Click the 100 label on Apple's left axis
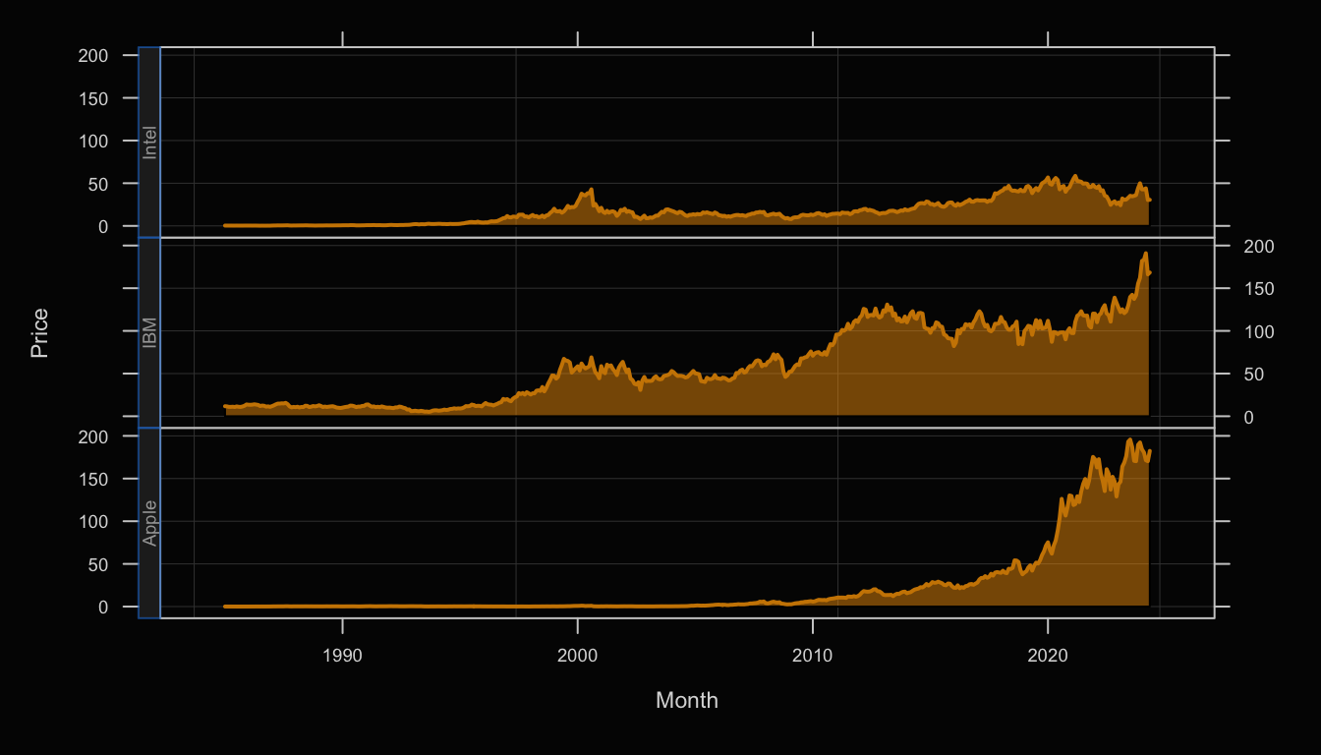 93,521
